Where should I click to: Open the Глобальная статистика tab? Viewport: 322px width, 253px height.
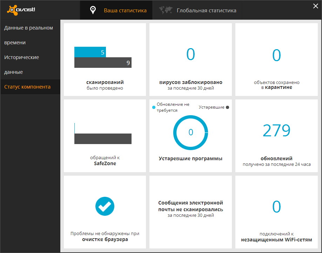(x=197, y=10)
